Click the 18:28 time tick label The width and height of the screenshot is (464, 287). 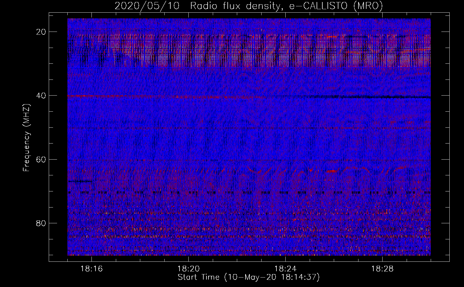pos(382,269)
